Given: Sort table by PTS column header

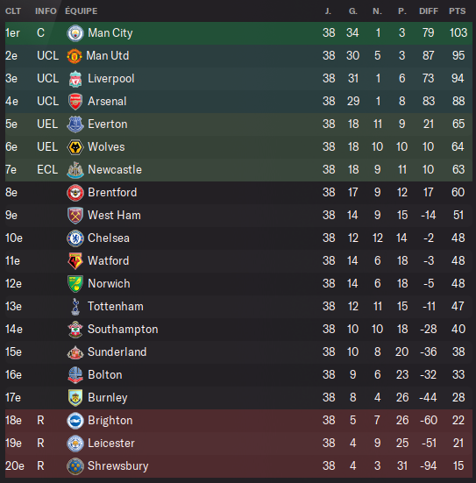Looking at the screenshot, I should click(458, 11).
